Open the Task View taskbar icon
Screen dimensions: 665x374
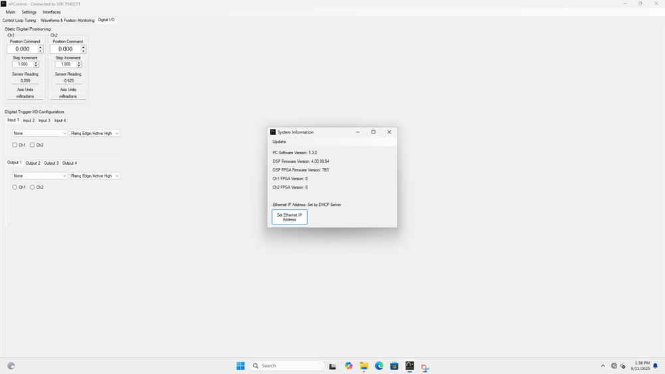pyautogui.click(x=333, y=366)
